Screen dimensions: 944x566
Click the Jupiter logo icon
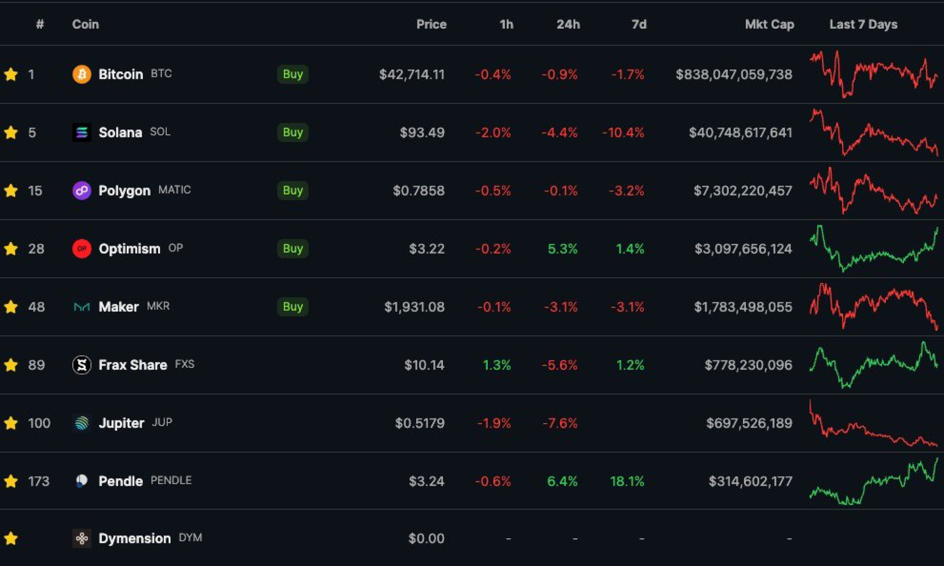[82, 423]
